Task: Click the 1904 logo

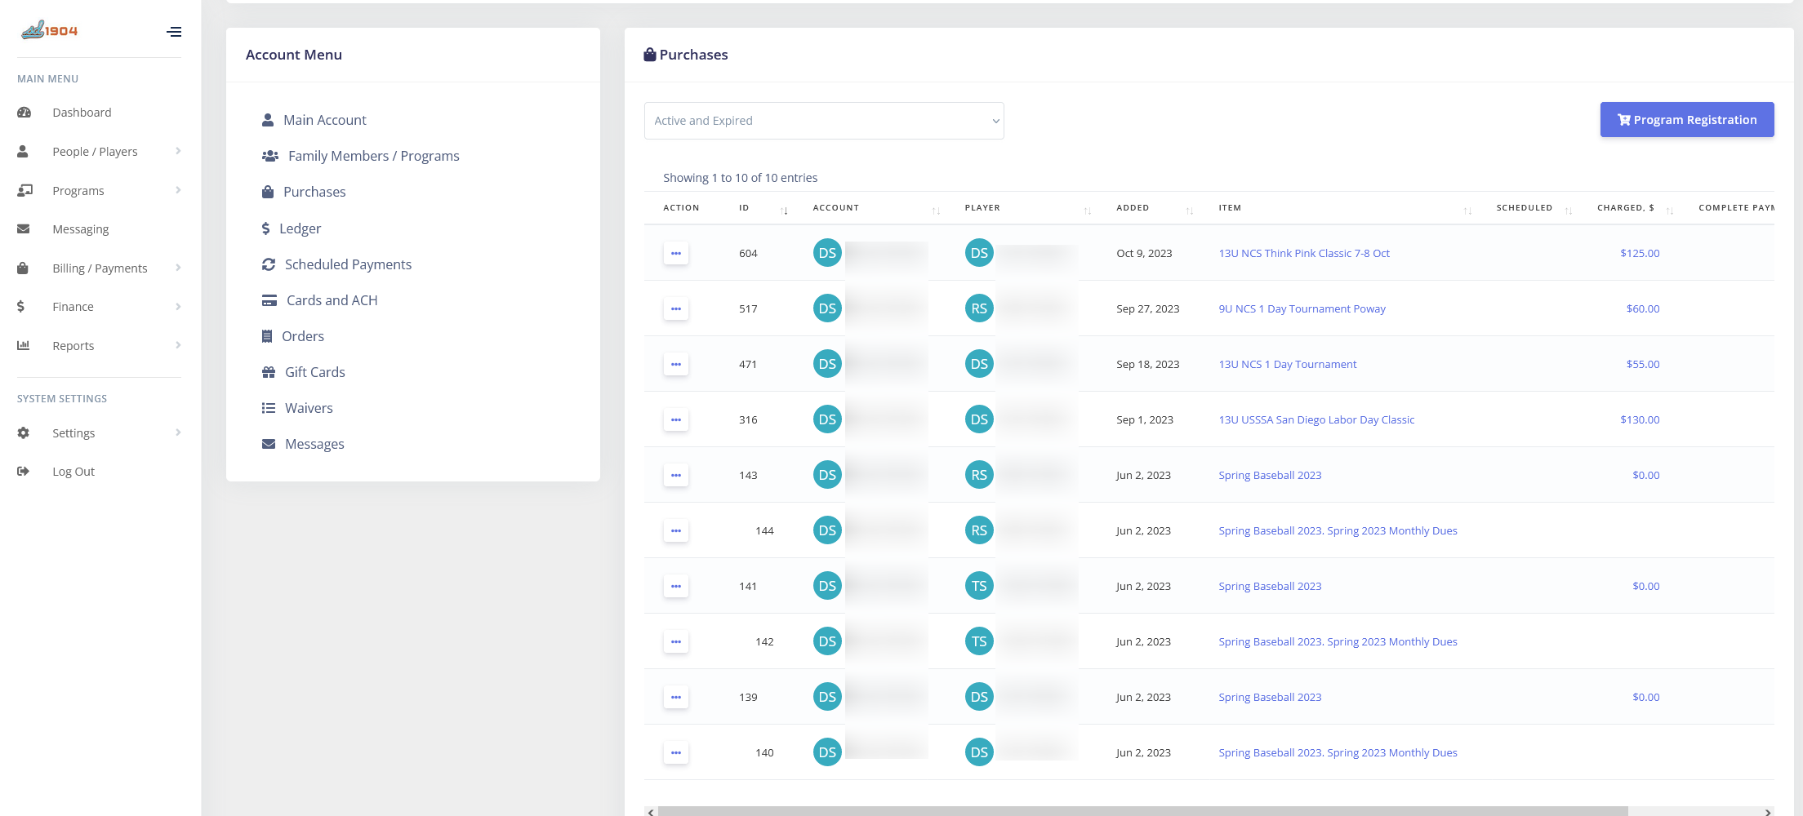Action: [49, 31]
